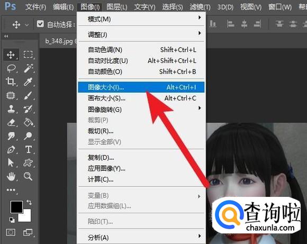Image resolution: width=307 pixels, height=244 pixels.
Task: Open the 图层(L) menu
Action: click(x=117, y=7)
